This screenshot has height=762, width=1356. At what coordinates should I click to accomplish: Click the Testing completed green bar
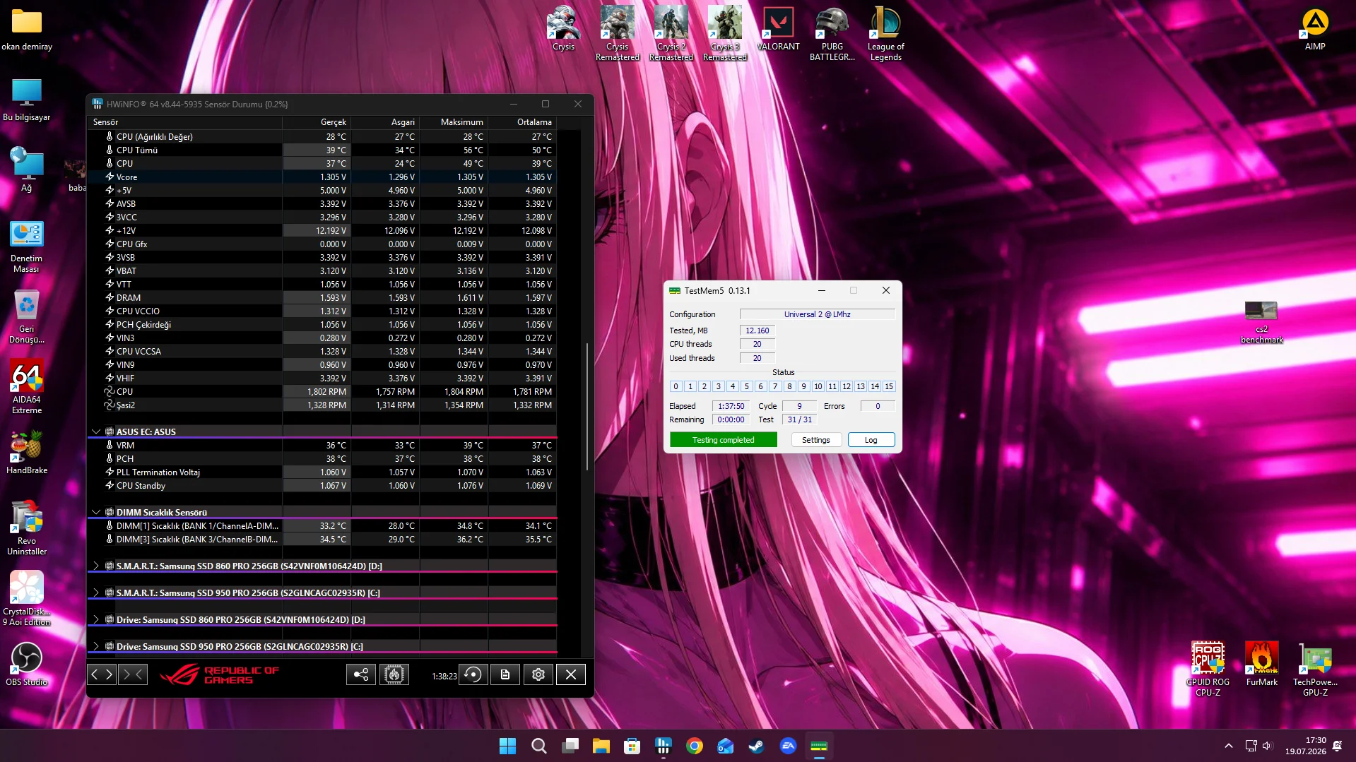pyautogui.click(x=724, y=440)
